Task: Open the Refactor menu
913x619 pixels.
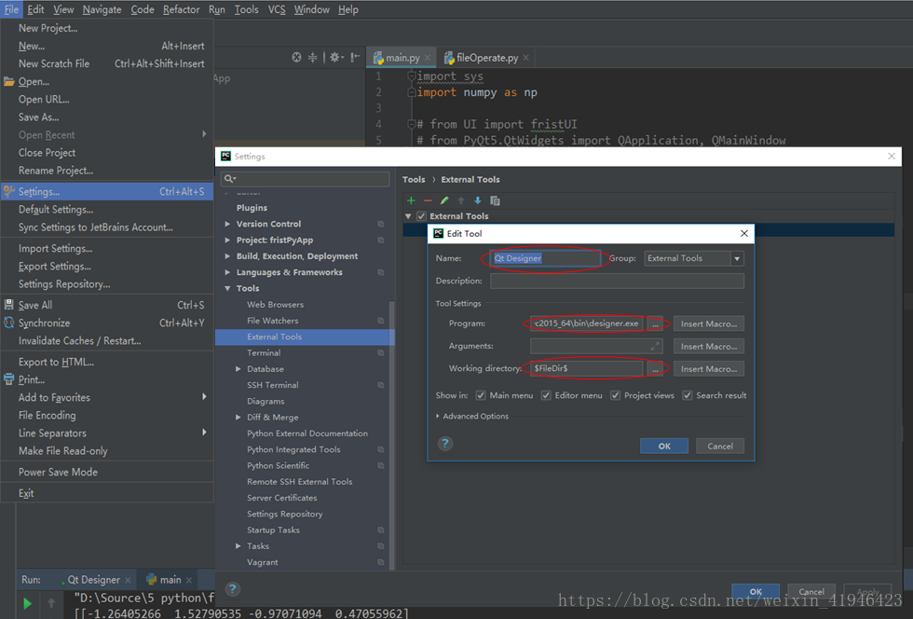Action: click(181, 9)
